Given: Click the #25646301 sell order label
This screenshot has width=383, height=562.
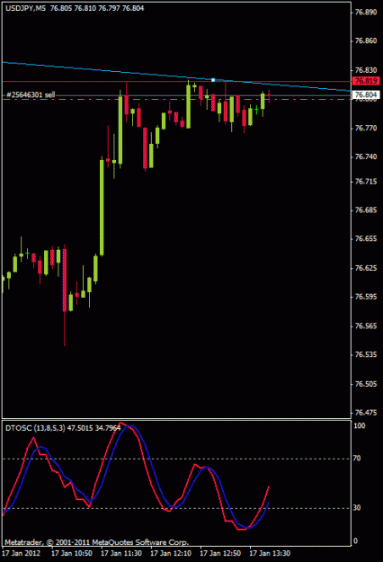Looking at the screenshot, I should point(31,94).
